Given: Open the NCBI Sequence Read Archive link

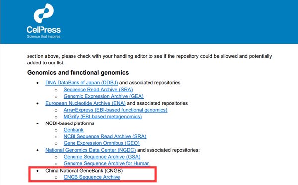Looking at the screenshot, I should click(105, 136).
